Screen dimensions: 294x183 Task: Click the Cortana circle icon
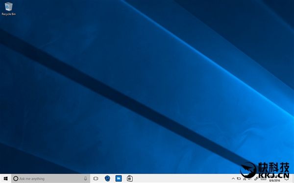tap(16, 179)
